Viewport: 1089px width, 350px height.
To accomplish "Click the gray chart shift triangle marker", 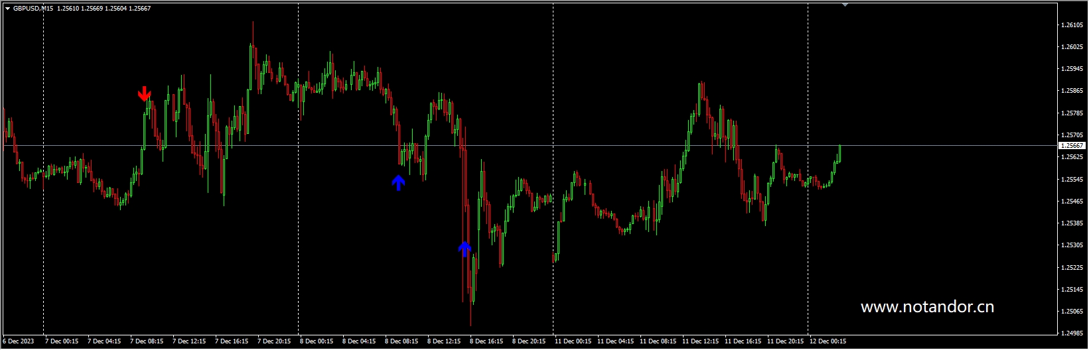I will (x=845, y=5).
